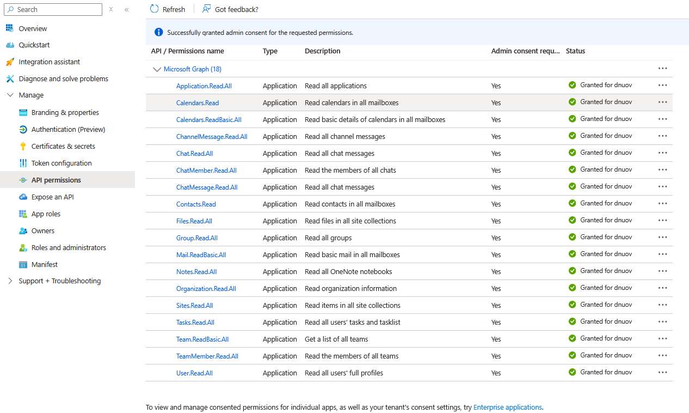Launch the Integration assistant rocket icon

click(x=10, y=62)
